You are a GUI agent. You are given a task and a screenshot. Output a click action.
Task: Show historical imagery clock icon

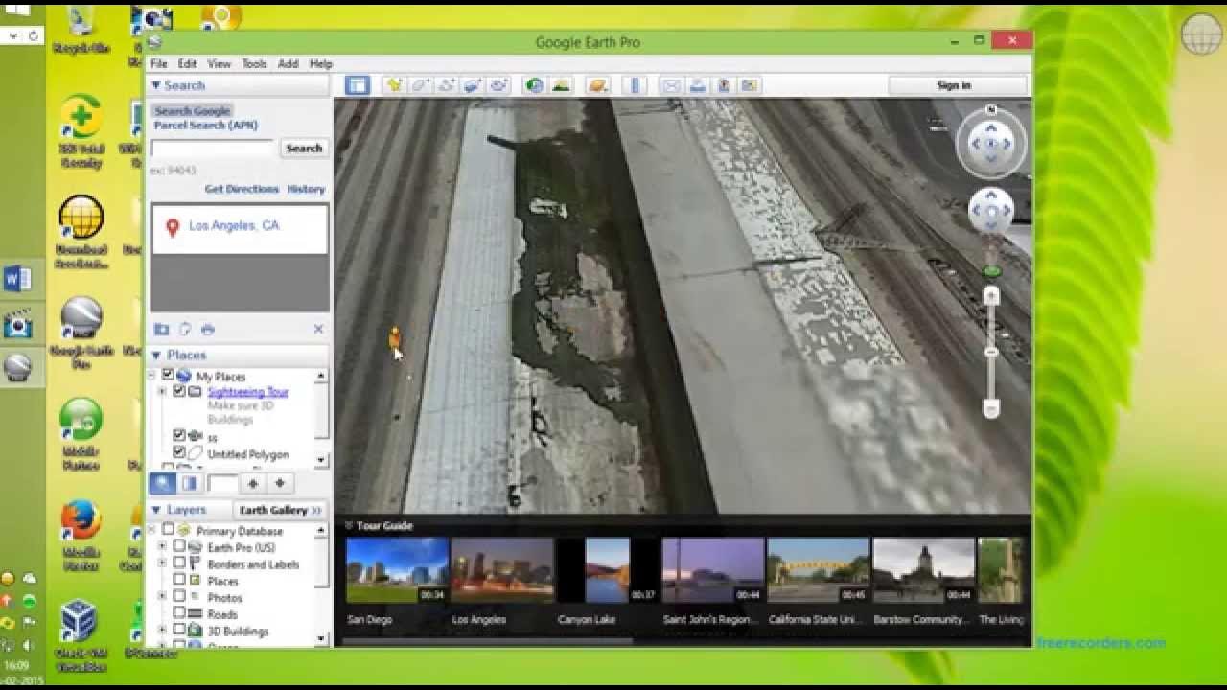(x=534, y=85)
